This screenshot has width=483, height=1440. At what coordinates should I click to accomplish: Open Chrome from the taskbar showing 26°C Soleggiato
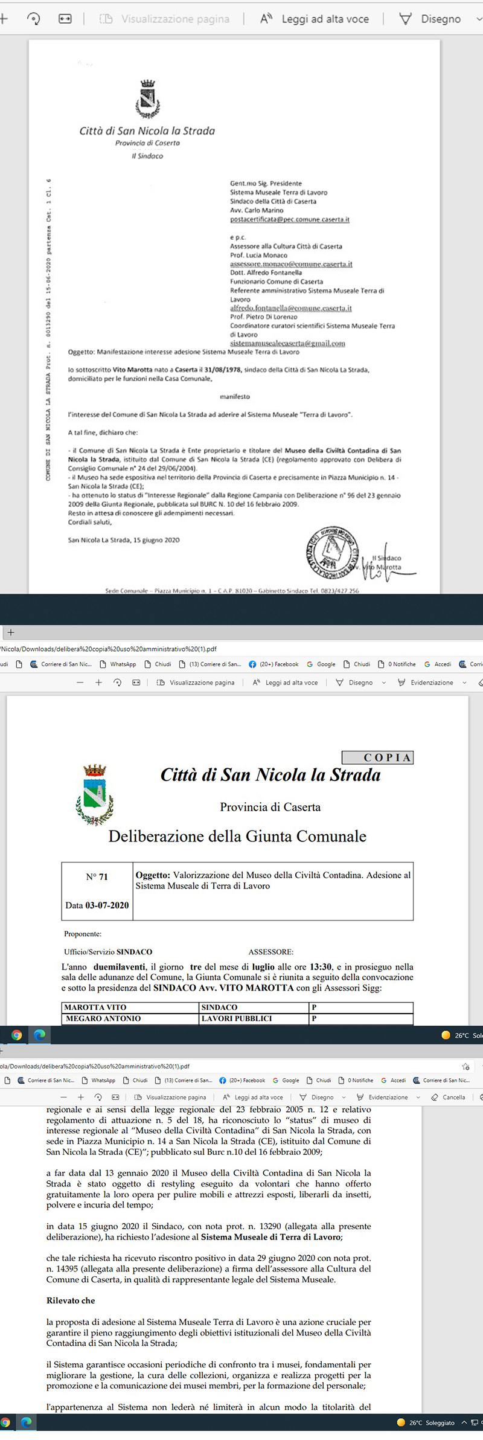[5, 1422]
